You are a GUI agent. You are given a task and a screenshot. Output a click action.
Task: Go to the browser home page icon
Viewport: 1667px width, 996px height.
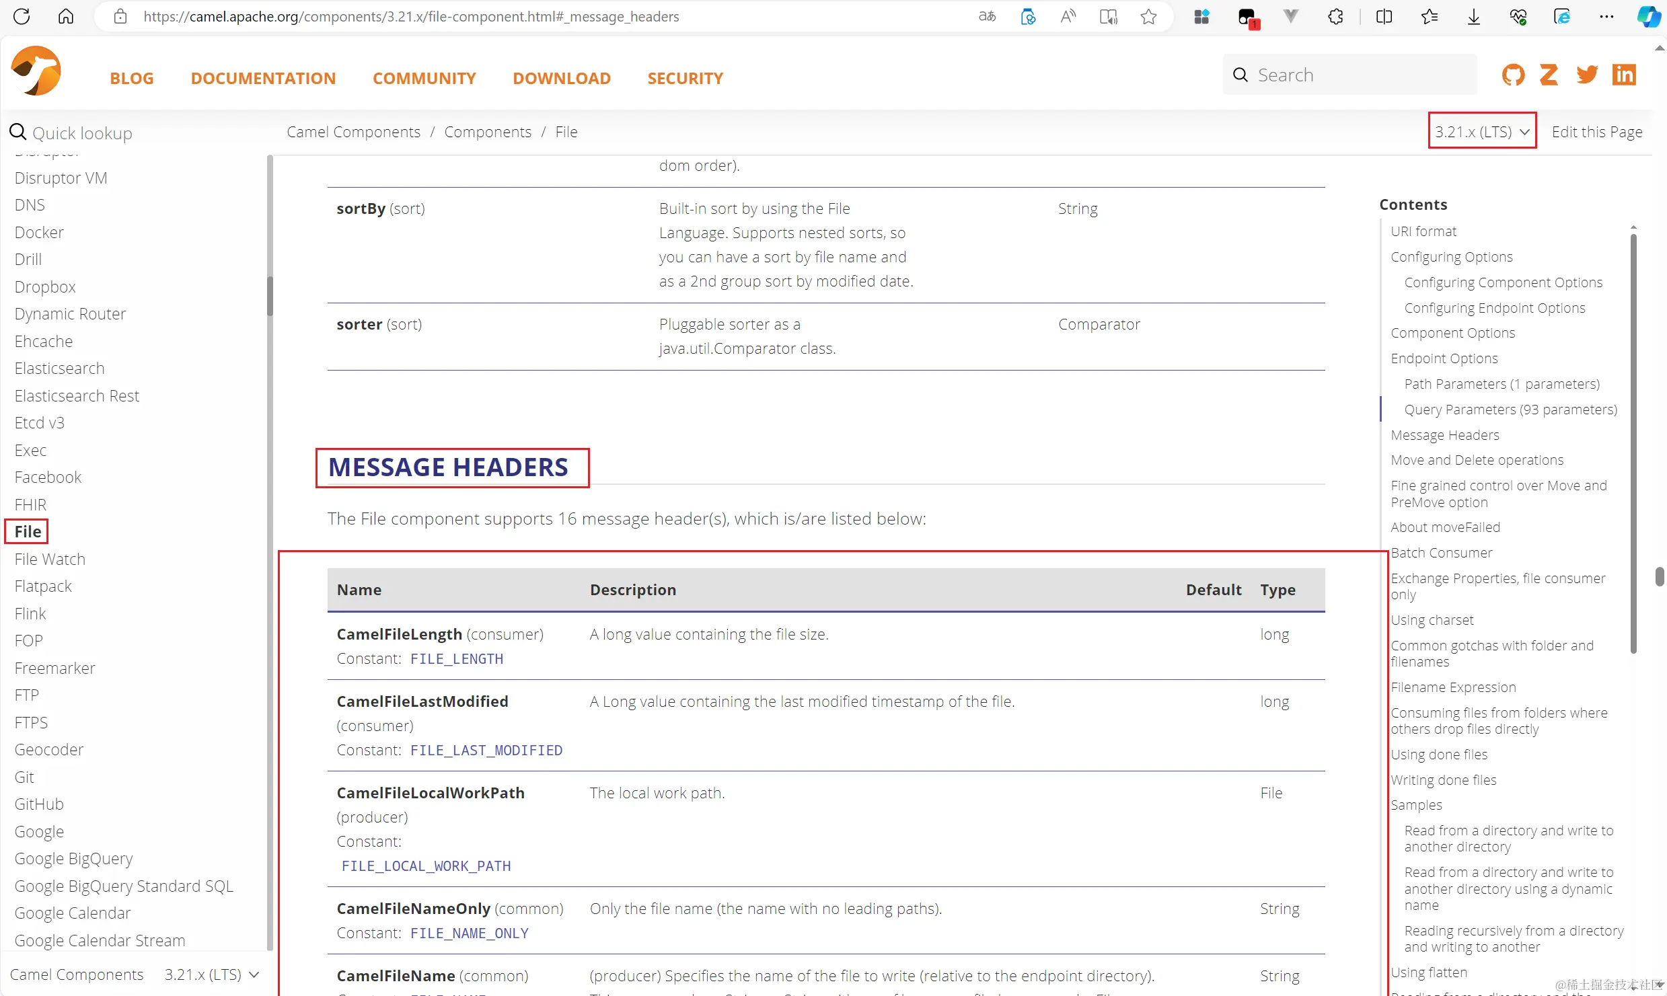[x=66, y=16]
